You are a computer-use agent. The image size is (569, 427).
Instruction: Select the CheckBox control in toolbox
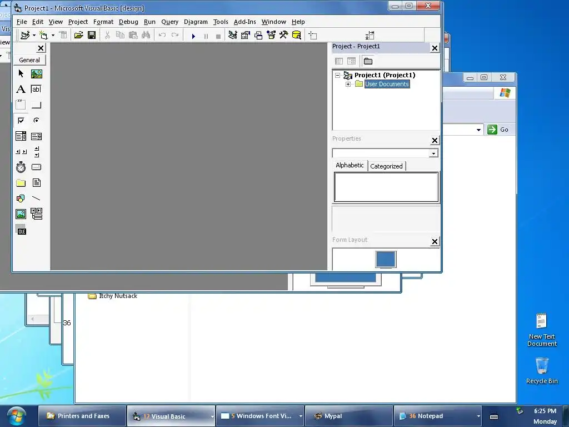pos(21,120)
